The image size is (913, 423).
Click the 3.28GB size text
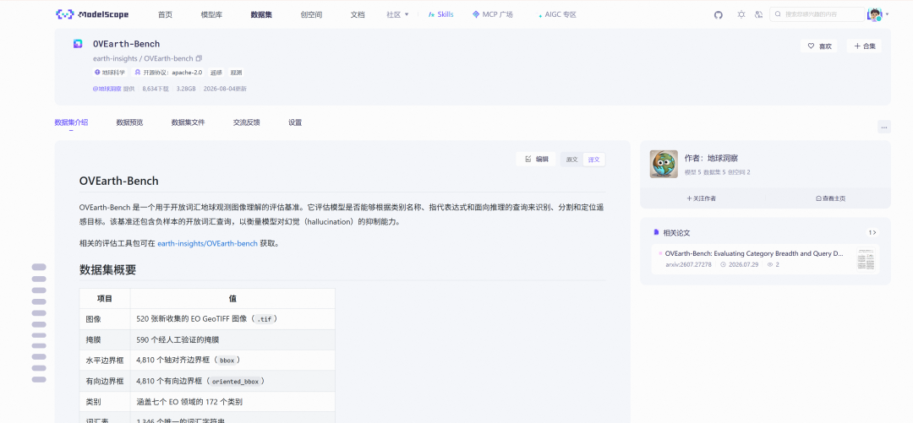[186, 89]
